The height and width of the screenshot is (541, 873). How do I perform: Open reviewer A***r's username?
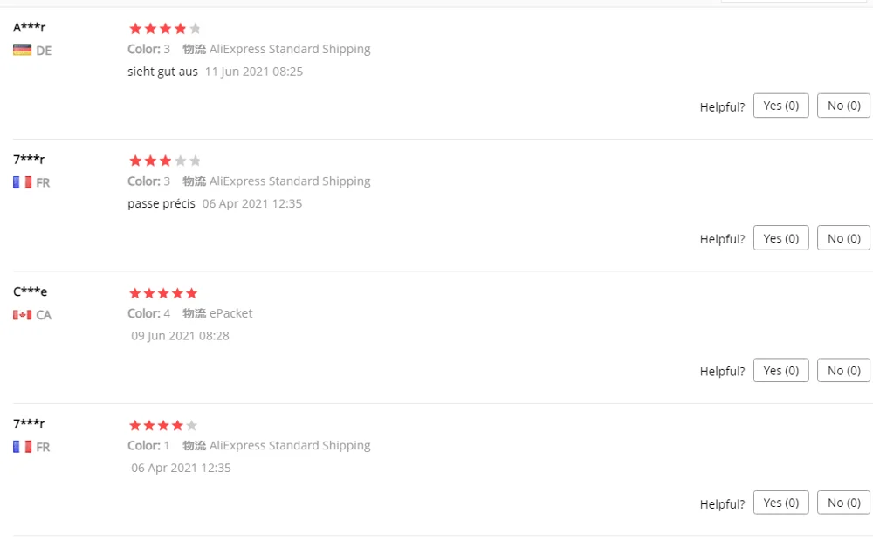[29, 27]
